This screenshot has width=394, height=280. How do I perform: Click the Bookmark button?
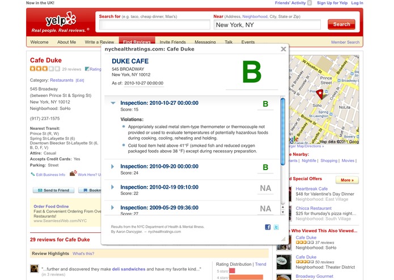90,190
